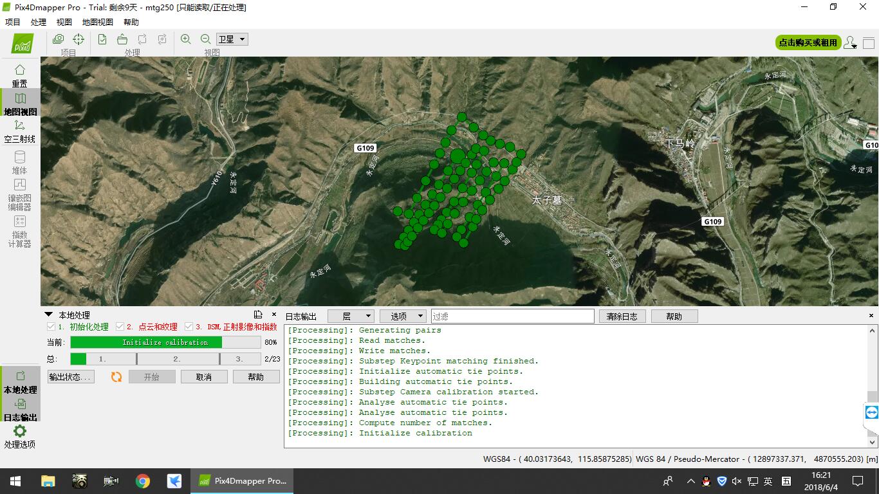Open the GCP/MTP manager crosshair icon
This screenshot has width=879, height=494.
(x=79, y=39)
